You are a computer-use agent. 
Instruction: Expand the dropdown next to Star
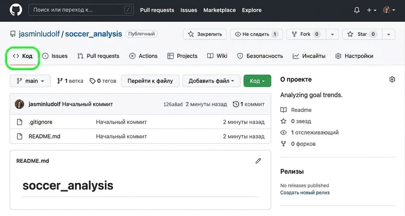tap(388, 34)
